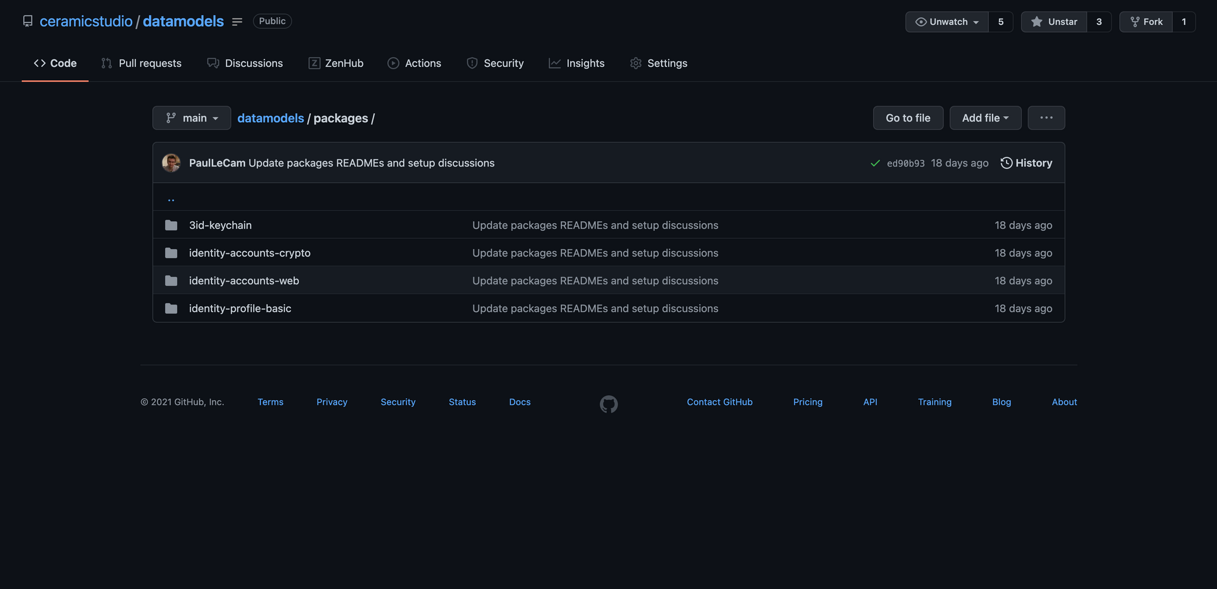Open commit message in the identity-accounts-web row
Screen dimensions: 1217x589
(x=595, y=281)
